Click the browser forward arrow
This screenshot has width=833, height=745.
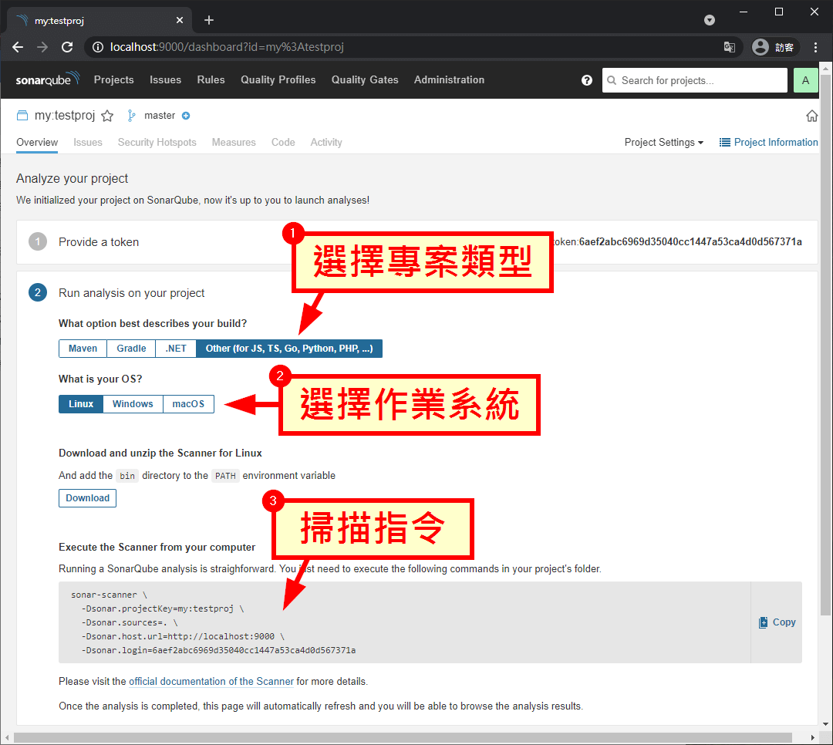click(42, 47)
